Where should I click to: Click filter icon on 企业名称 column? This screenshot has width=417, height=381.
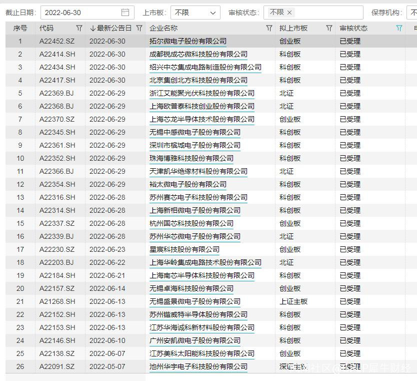(x=269, y=28)
